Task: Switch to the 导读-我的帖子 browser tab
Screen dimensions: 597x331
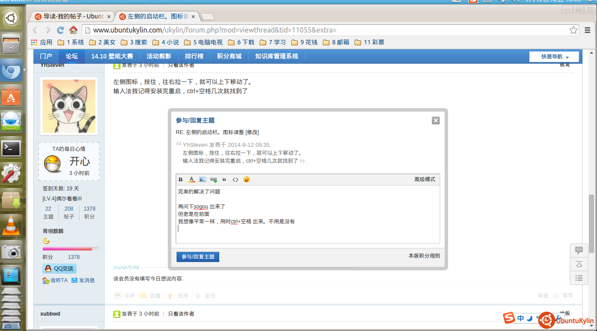Action: pos(73,17)
